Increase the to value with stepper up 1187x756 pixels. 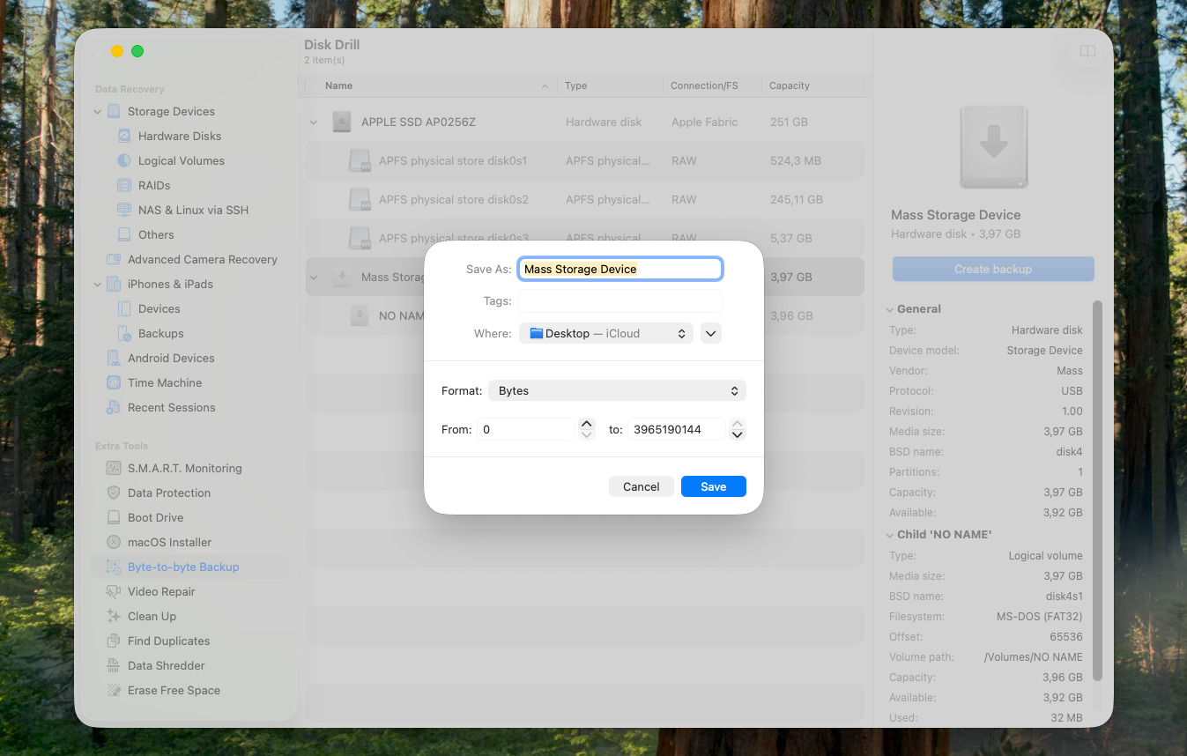(738, 424)
